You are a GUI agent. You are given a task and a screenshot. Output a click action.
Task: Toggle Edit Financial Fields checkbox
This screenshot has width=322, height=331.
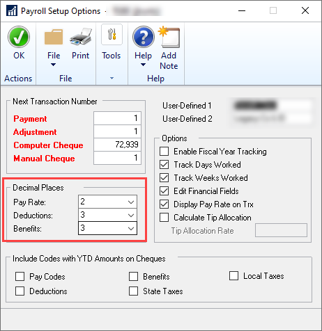(x=164, y=191)
